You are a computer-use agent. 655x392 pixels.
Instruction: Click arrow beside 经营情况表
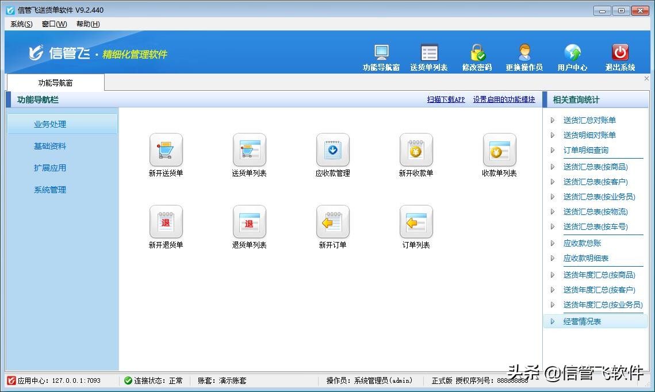[552, 321]
